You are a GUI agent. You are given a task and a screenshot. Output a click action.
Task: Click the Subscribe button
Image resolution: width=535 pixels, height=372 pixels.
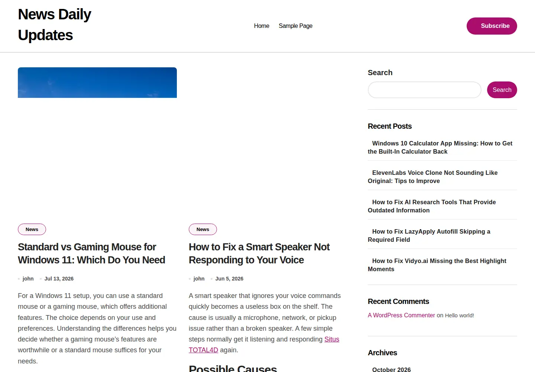pos(492,26)
